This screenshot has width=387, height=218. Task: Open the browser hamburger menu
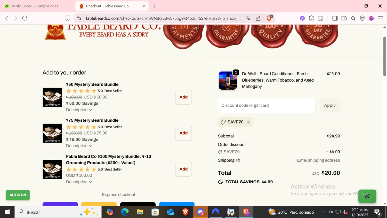point(380,18)
